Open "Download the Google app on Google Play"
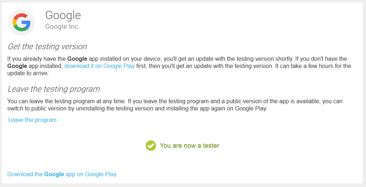 pyautogui.click(x=62, y=174)
